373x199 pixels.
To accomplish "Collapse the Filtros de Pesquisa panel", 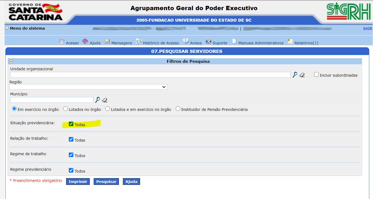I will click(x=11, y=61).
